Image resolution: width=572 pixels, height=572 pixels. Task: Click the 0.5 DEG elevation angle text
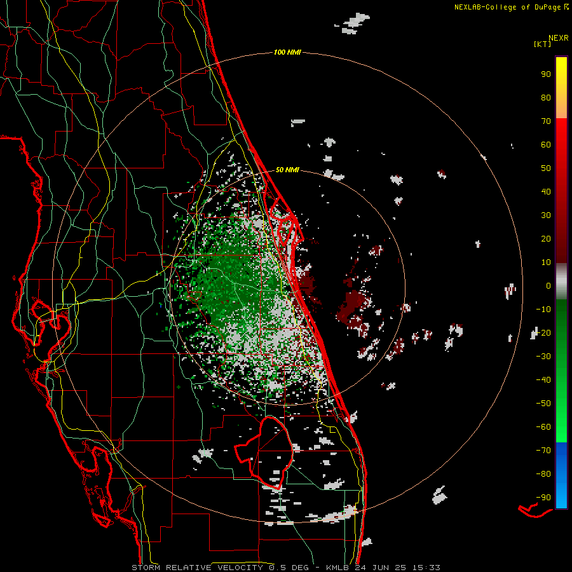[x=289, y=568]
